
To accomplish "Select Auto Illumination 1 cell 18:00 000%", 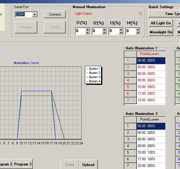I will tap(151, 100).
